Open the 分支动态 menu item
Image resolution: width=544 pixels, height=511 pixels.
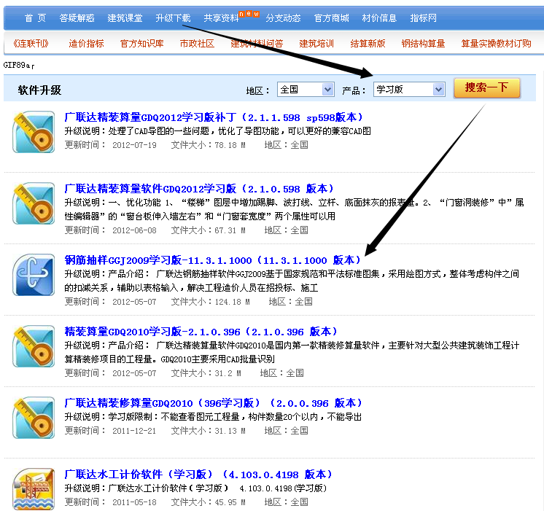click(x=283, y=18)
